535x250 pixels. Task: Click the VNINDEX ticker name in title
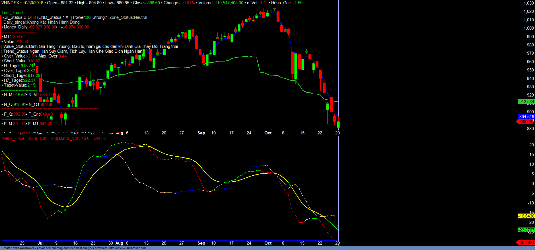(x=10, y=3)
